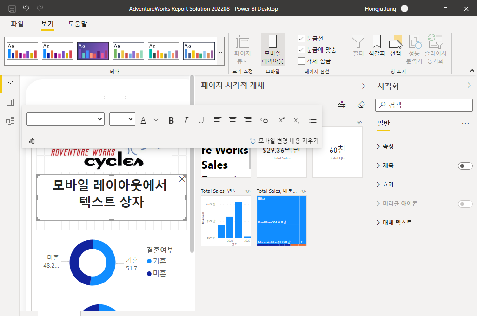Undo the last action
The image size is (477, 316).
26,8
